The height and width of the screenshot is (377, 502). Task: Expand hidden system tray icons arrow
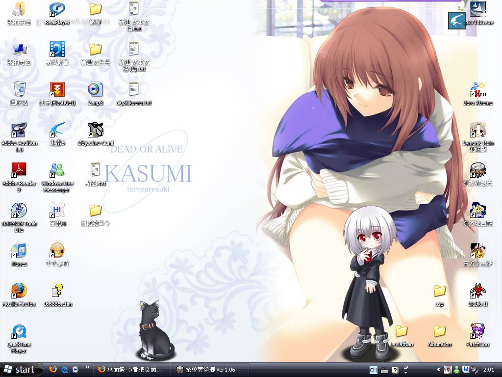tap(439, 370)
